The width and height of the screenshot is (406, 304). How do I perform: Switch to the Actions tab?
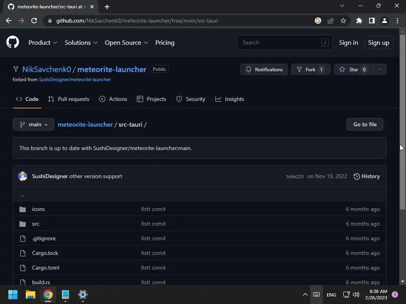click(113, 99)
